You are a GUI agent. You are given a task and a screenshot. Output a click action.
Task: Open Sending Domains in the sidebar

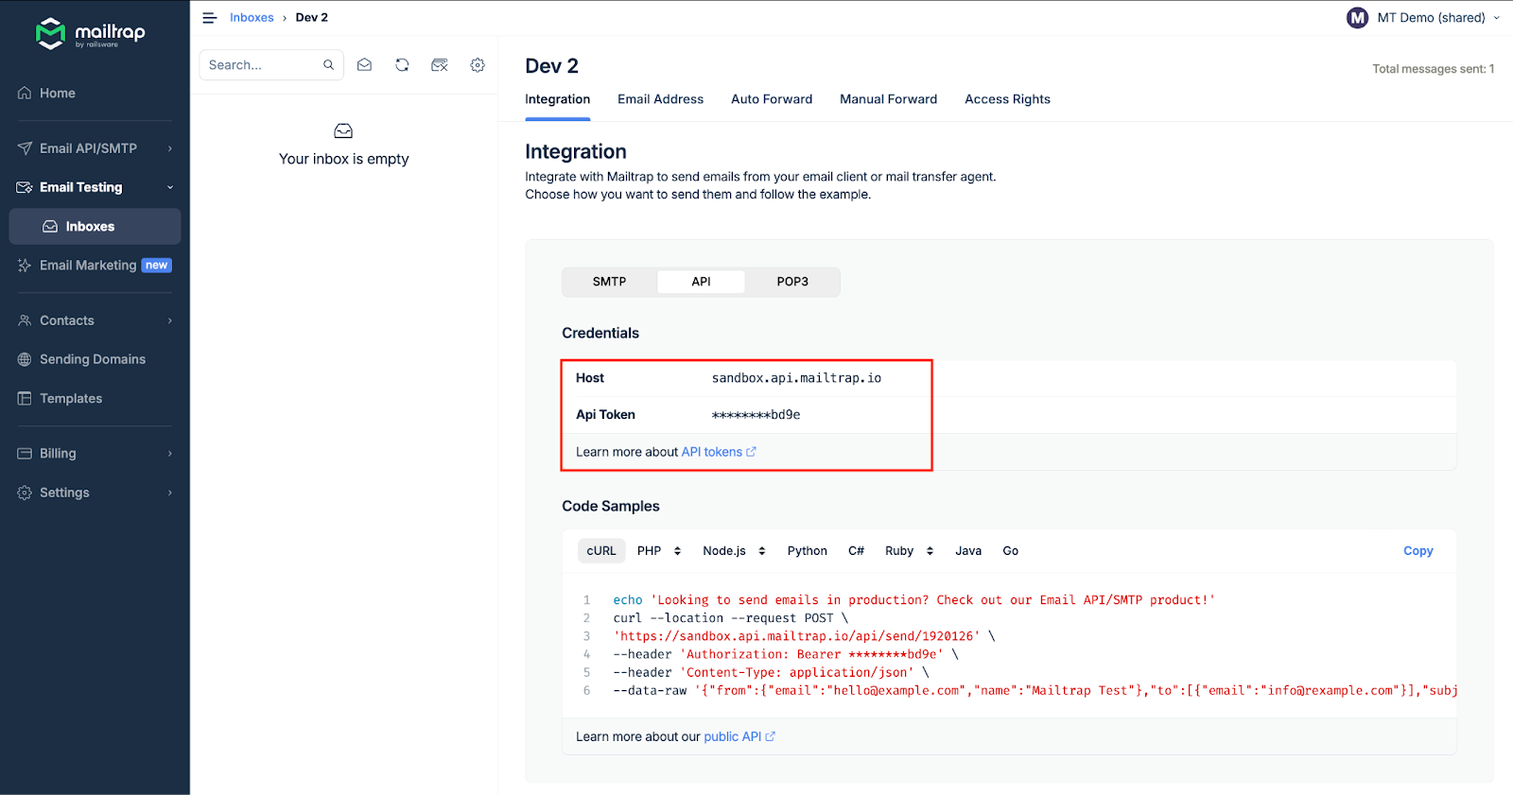click(x=95, y=359)
